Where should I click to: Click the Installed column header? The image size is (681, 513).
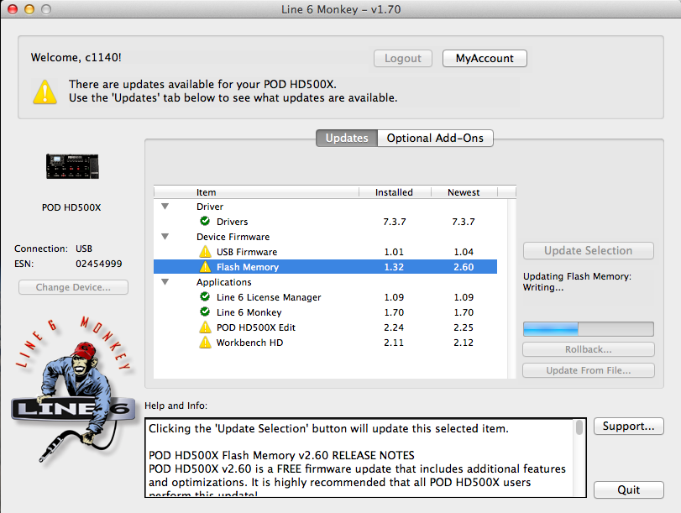(x=394, y=192)
